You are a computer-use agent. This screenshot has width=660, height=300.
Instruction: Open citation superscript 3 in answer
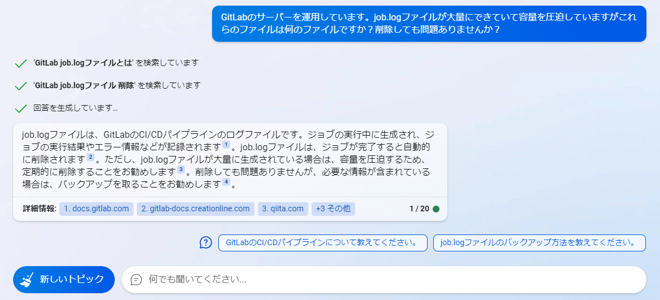click(x=181, y=169)
